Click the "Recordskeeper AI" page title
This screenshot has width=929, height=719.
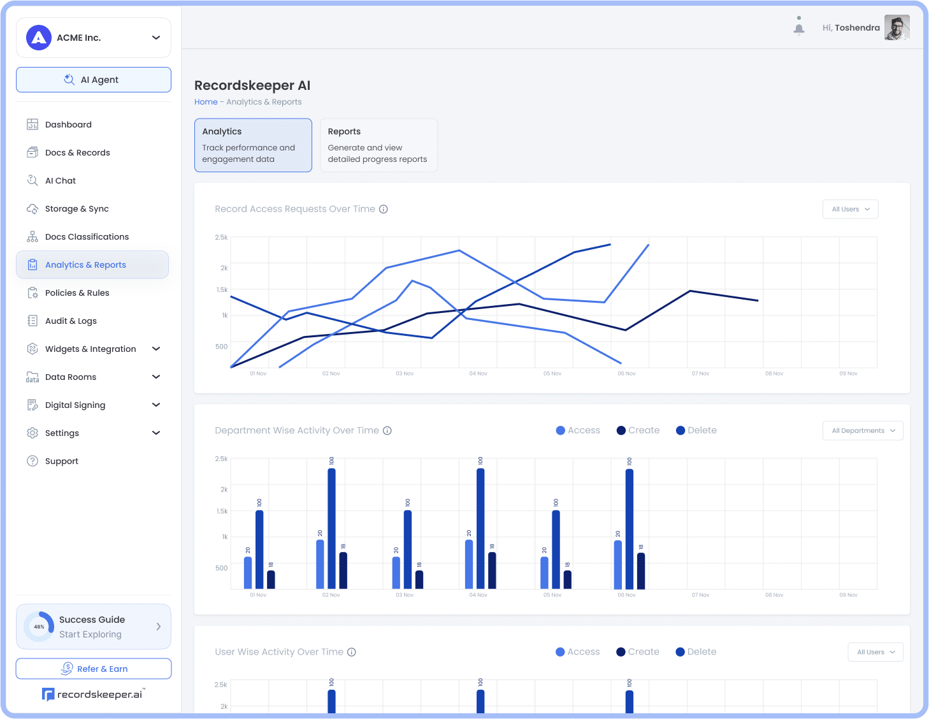tap(252, 85)
